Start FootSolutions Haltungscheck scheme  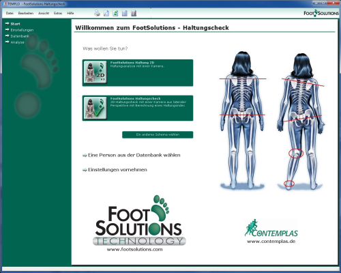(x=138, y=108)
